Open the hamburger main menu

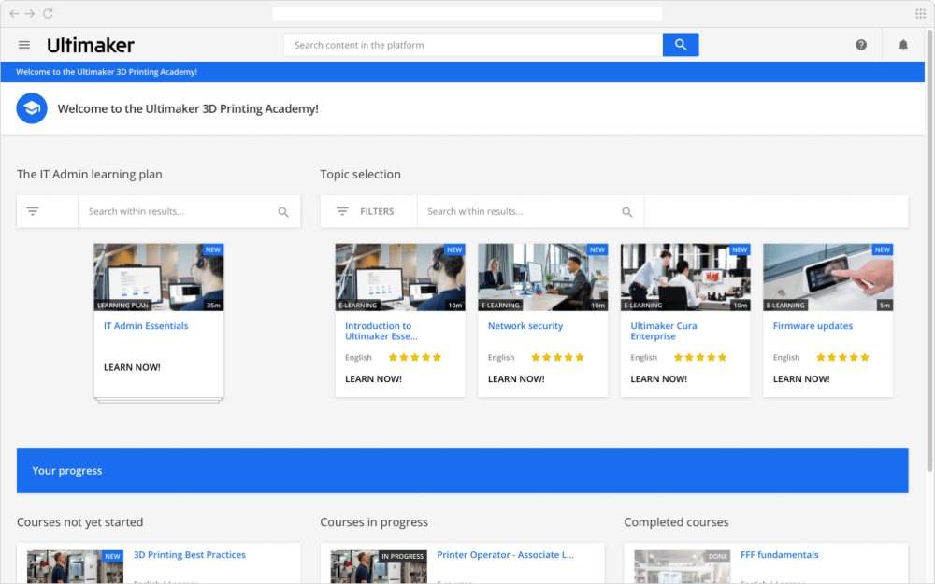24,45
